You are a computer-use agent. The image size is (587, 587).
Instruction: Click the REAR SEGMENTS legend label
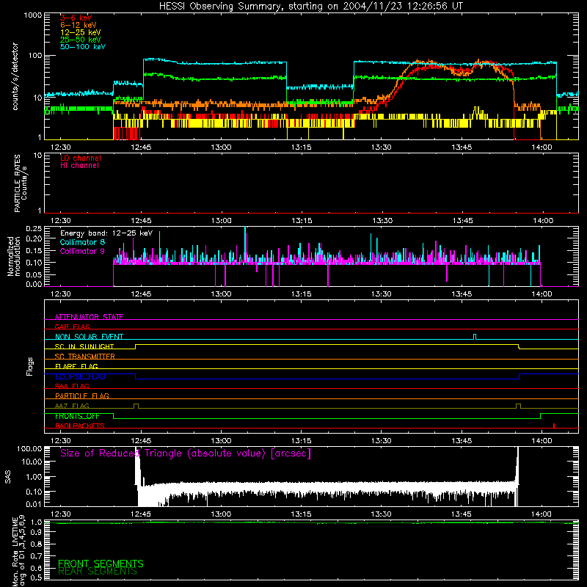point(98,572)
